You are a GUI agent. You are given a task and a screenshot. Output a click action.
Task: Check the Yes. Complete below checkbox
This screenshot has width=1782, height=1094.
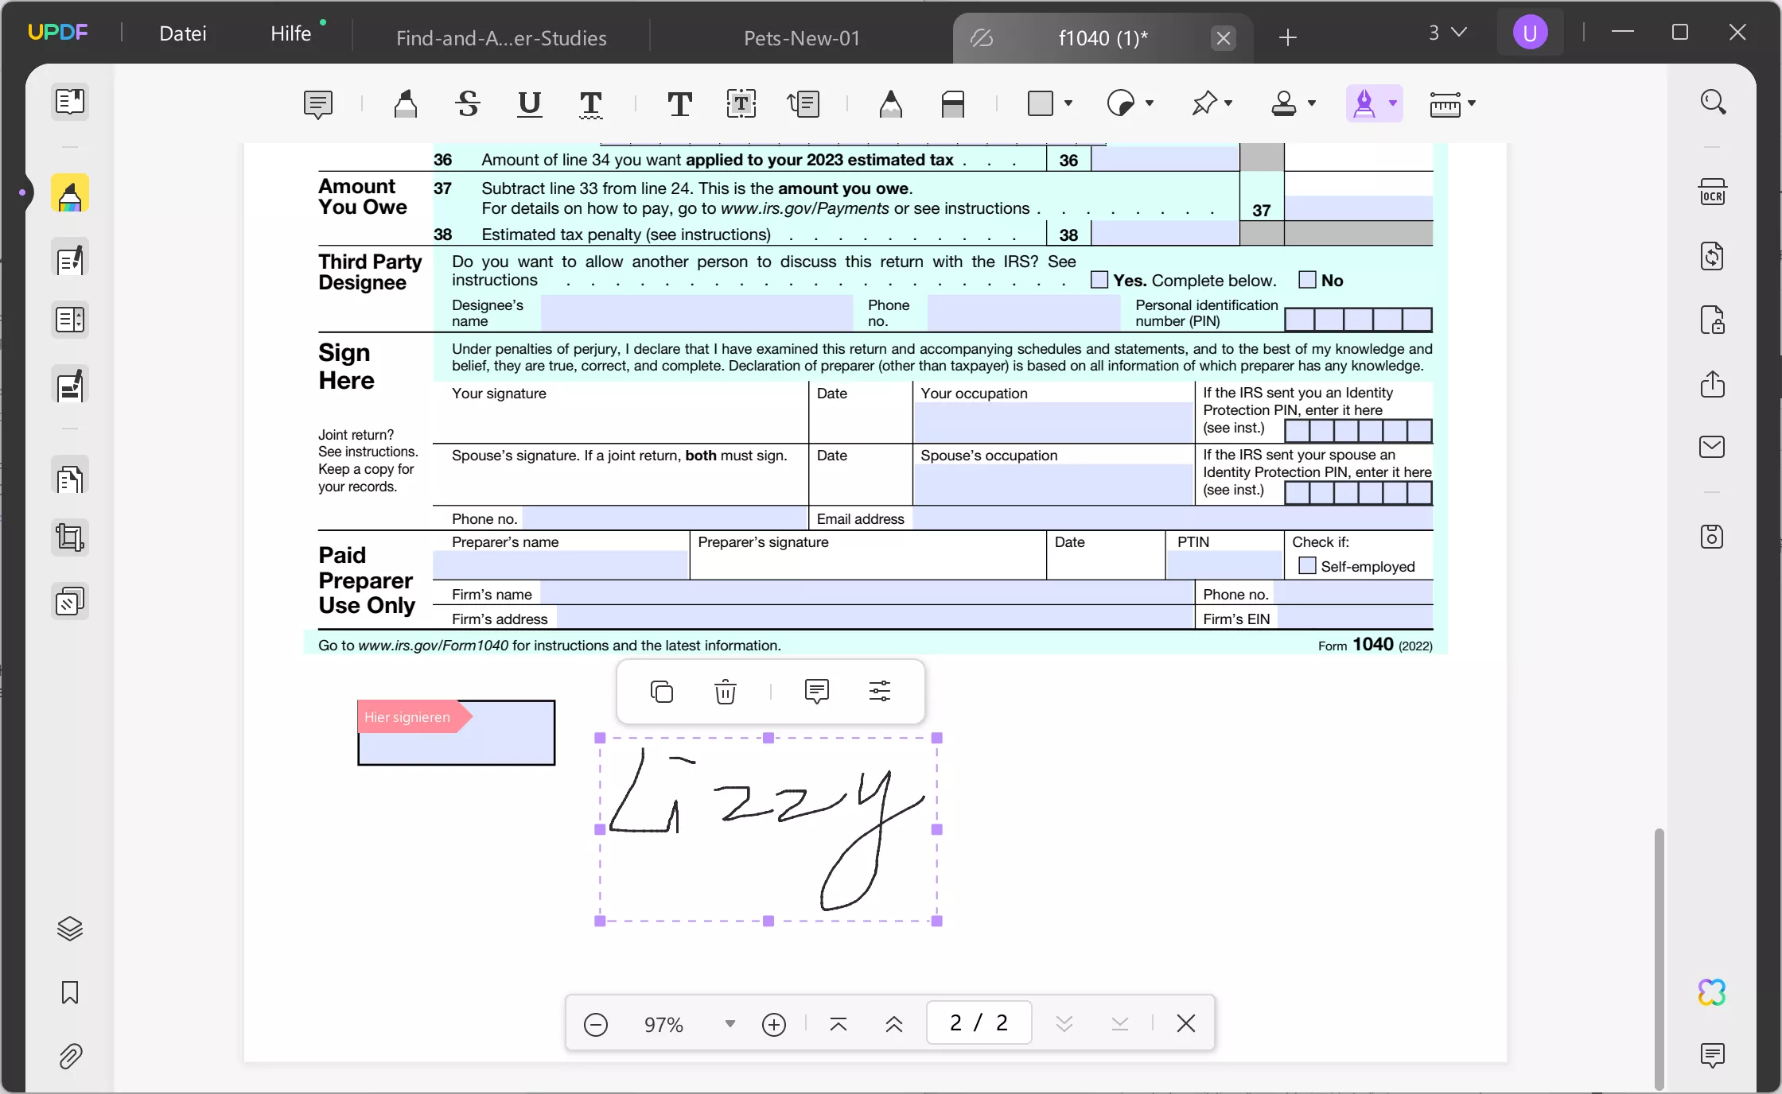[1099, 280]
